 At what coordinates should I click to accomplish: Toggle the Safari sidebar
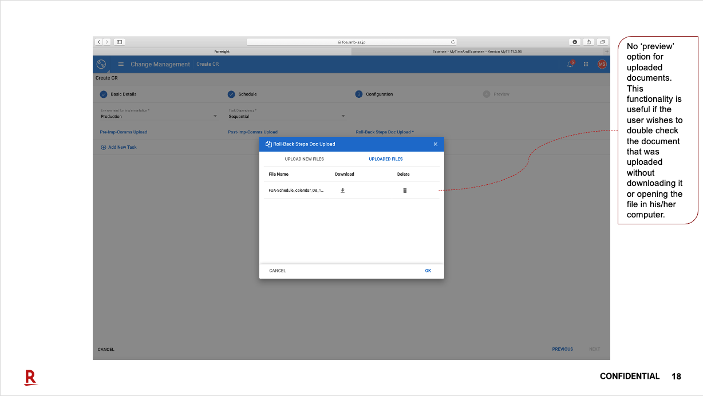[x=119, y=42]
